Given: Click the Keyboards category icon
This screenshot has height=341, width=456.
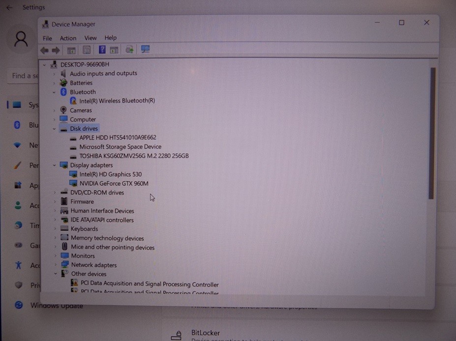Looking at the screenshot, I should [x=64, y=228].
